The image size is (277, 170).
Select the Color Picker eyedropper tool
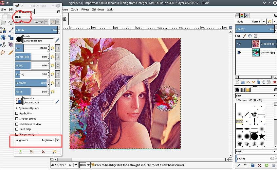click(x=11, y=30)
